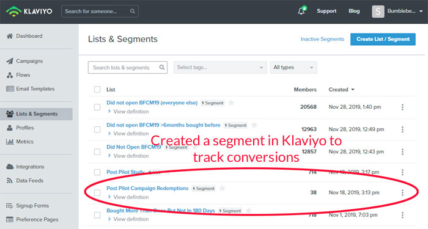Open the notifications bell icon
Viewport: 428px width, 229px height.
[301, 11]
